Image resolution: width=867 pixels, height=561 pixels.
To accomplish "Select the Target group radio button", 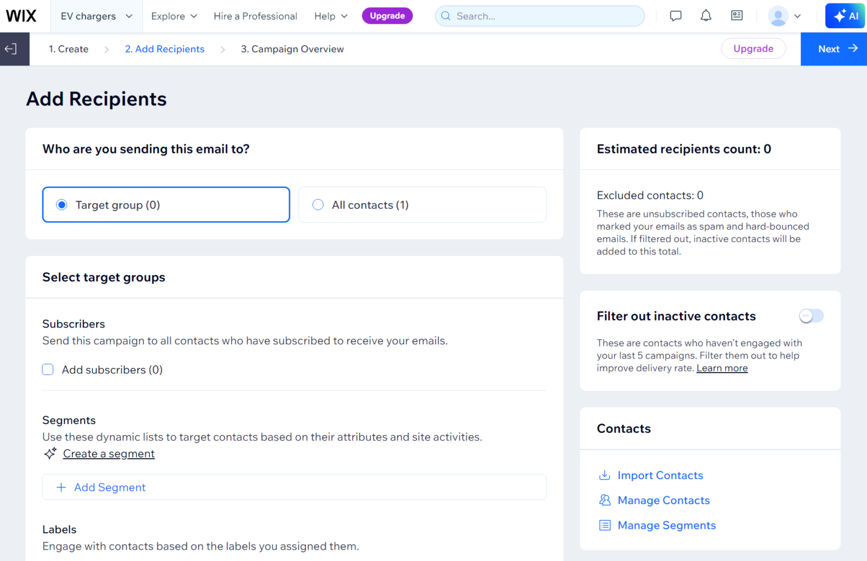I will coord(62,205).
